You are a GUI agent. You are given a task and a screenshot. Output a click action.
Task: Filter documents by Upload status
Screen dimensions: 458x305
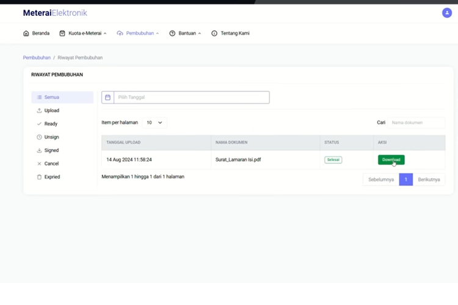coord(51,110)
